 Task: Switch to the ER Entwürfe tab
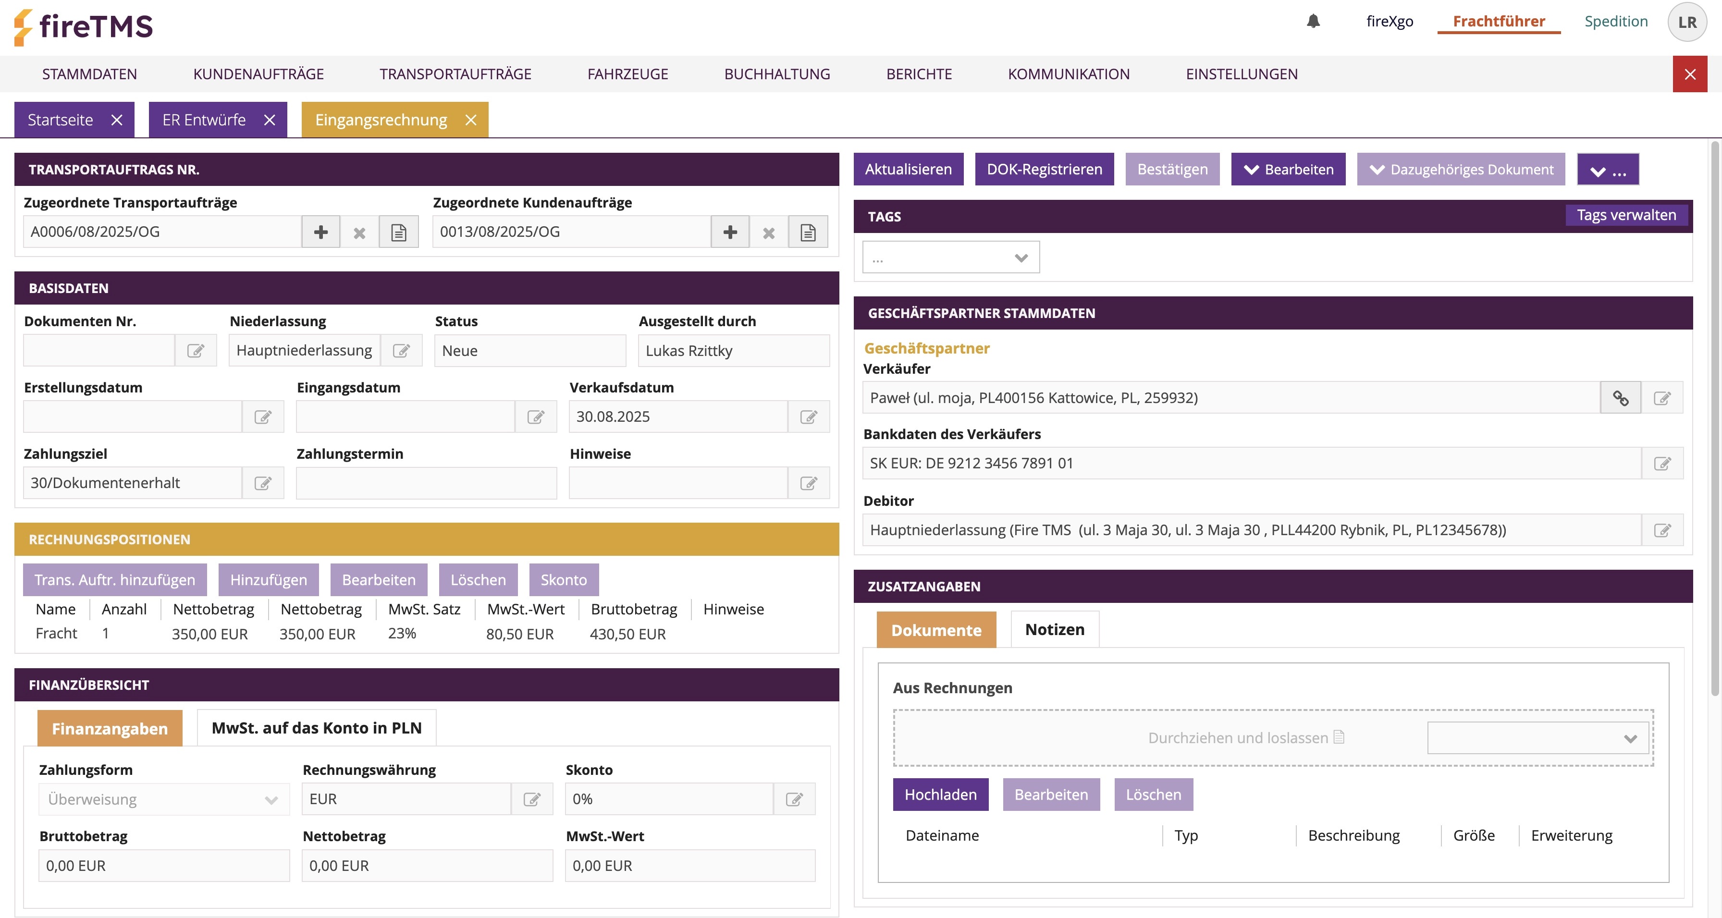(x=204, y=120)
